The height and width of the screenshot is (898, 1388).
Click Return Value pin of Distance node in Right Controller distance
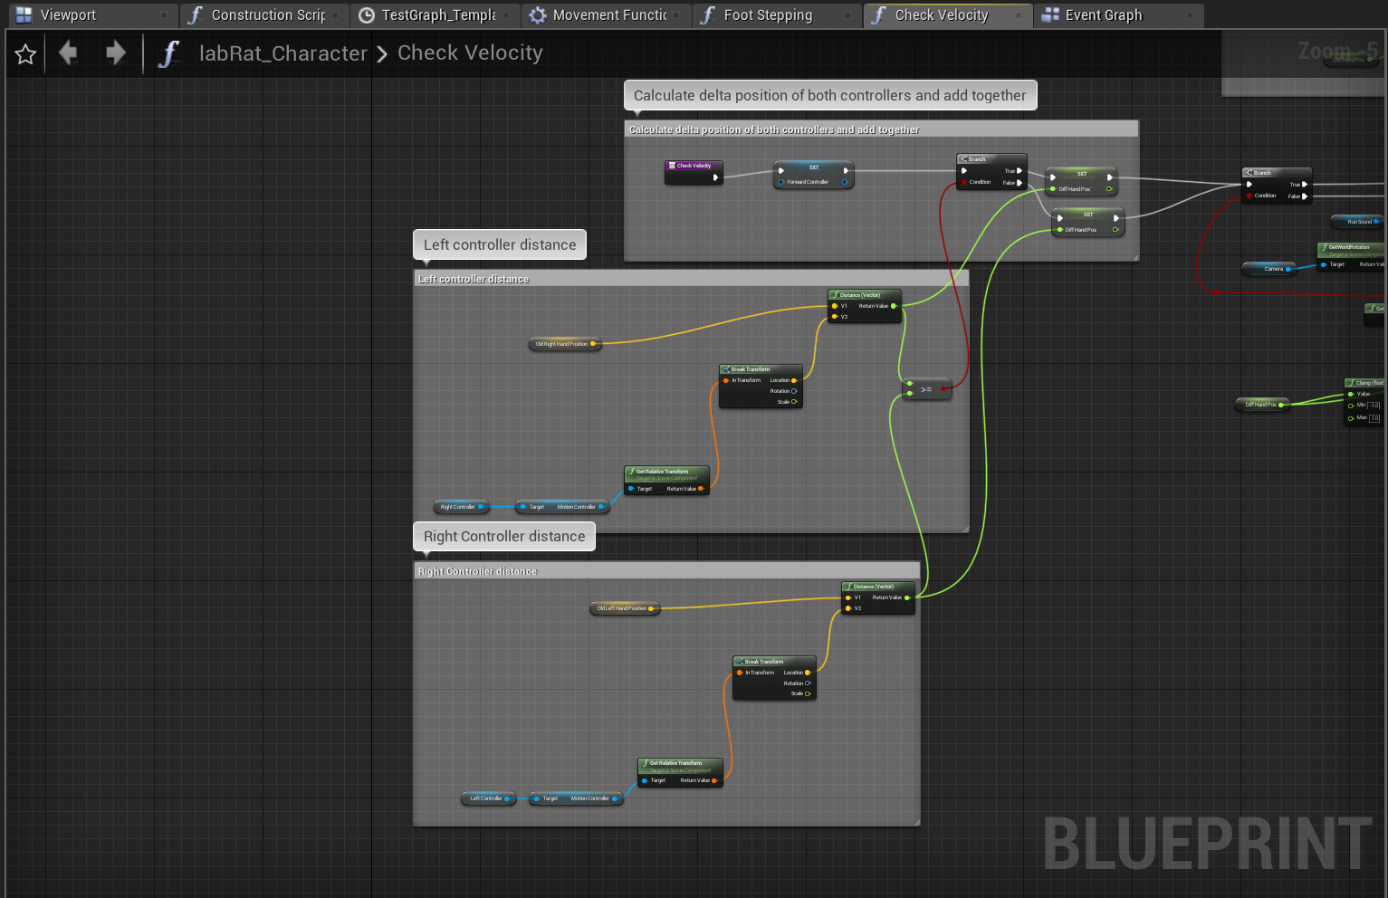tap(907, 597)
